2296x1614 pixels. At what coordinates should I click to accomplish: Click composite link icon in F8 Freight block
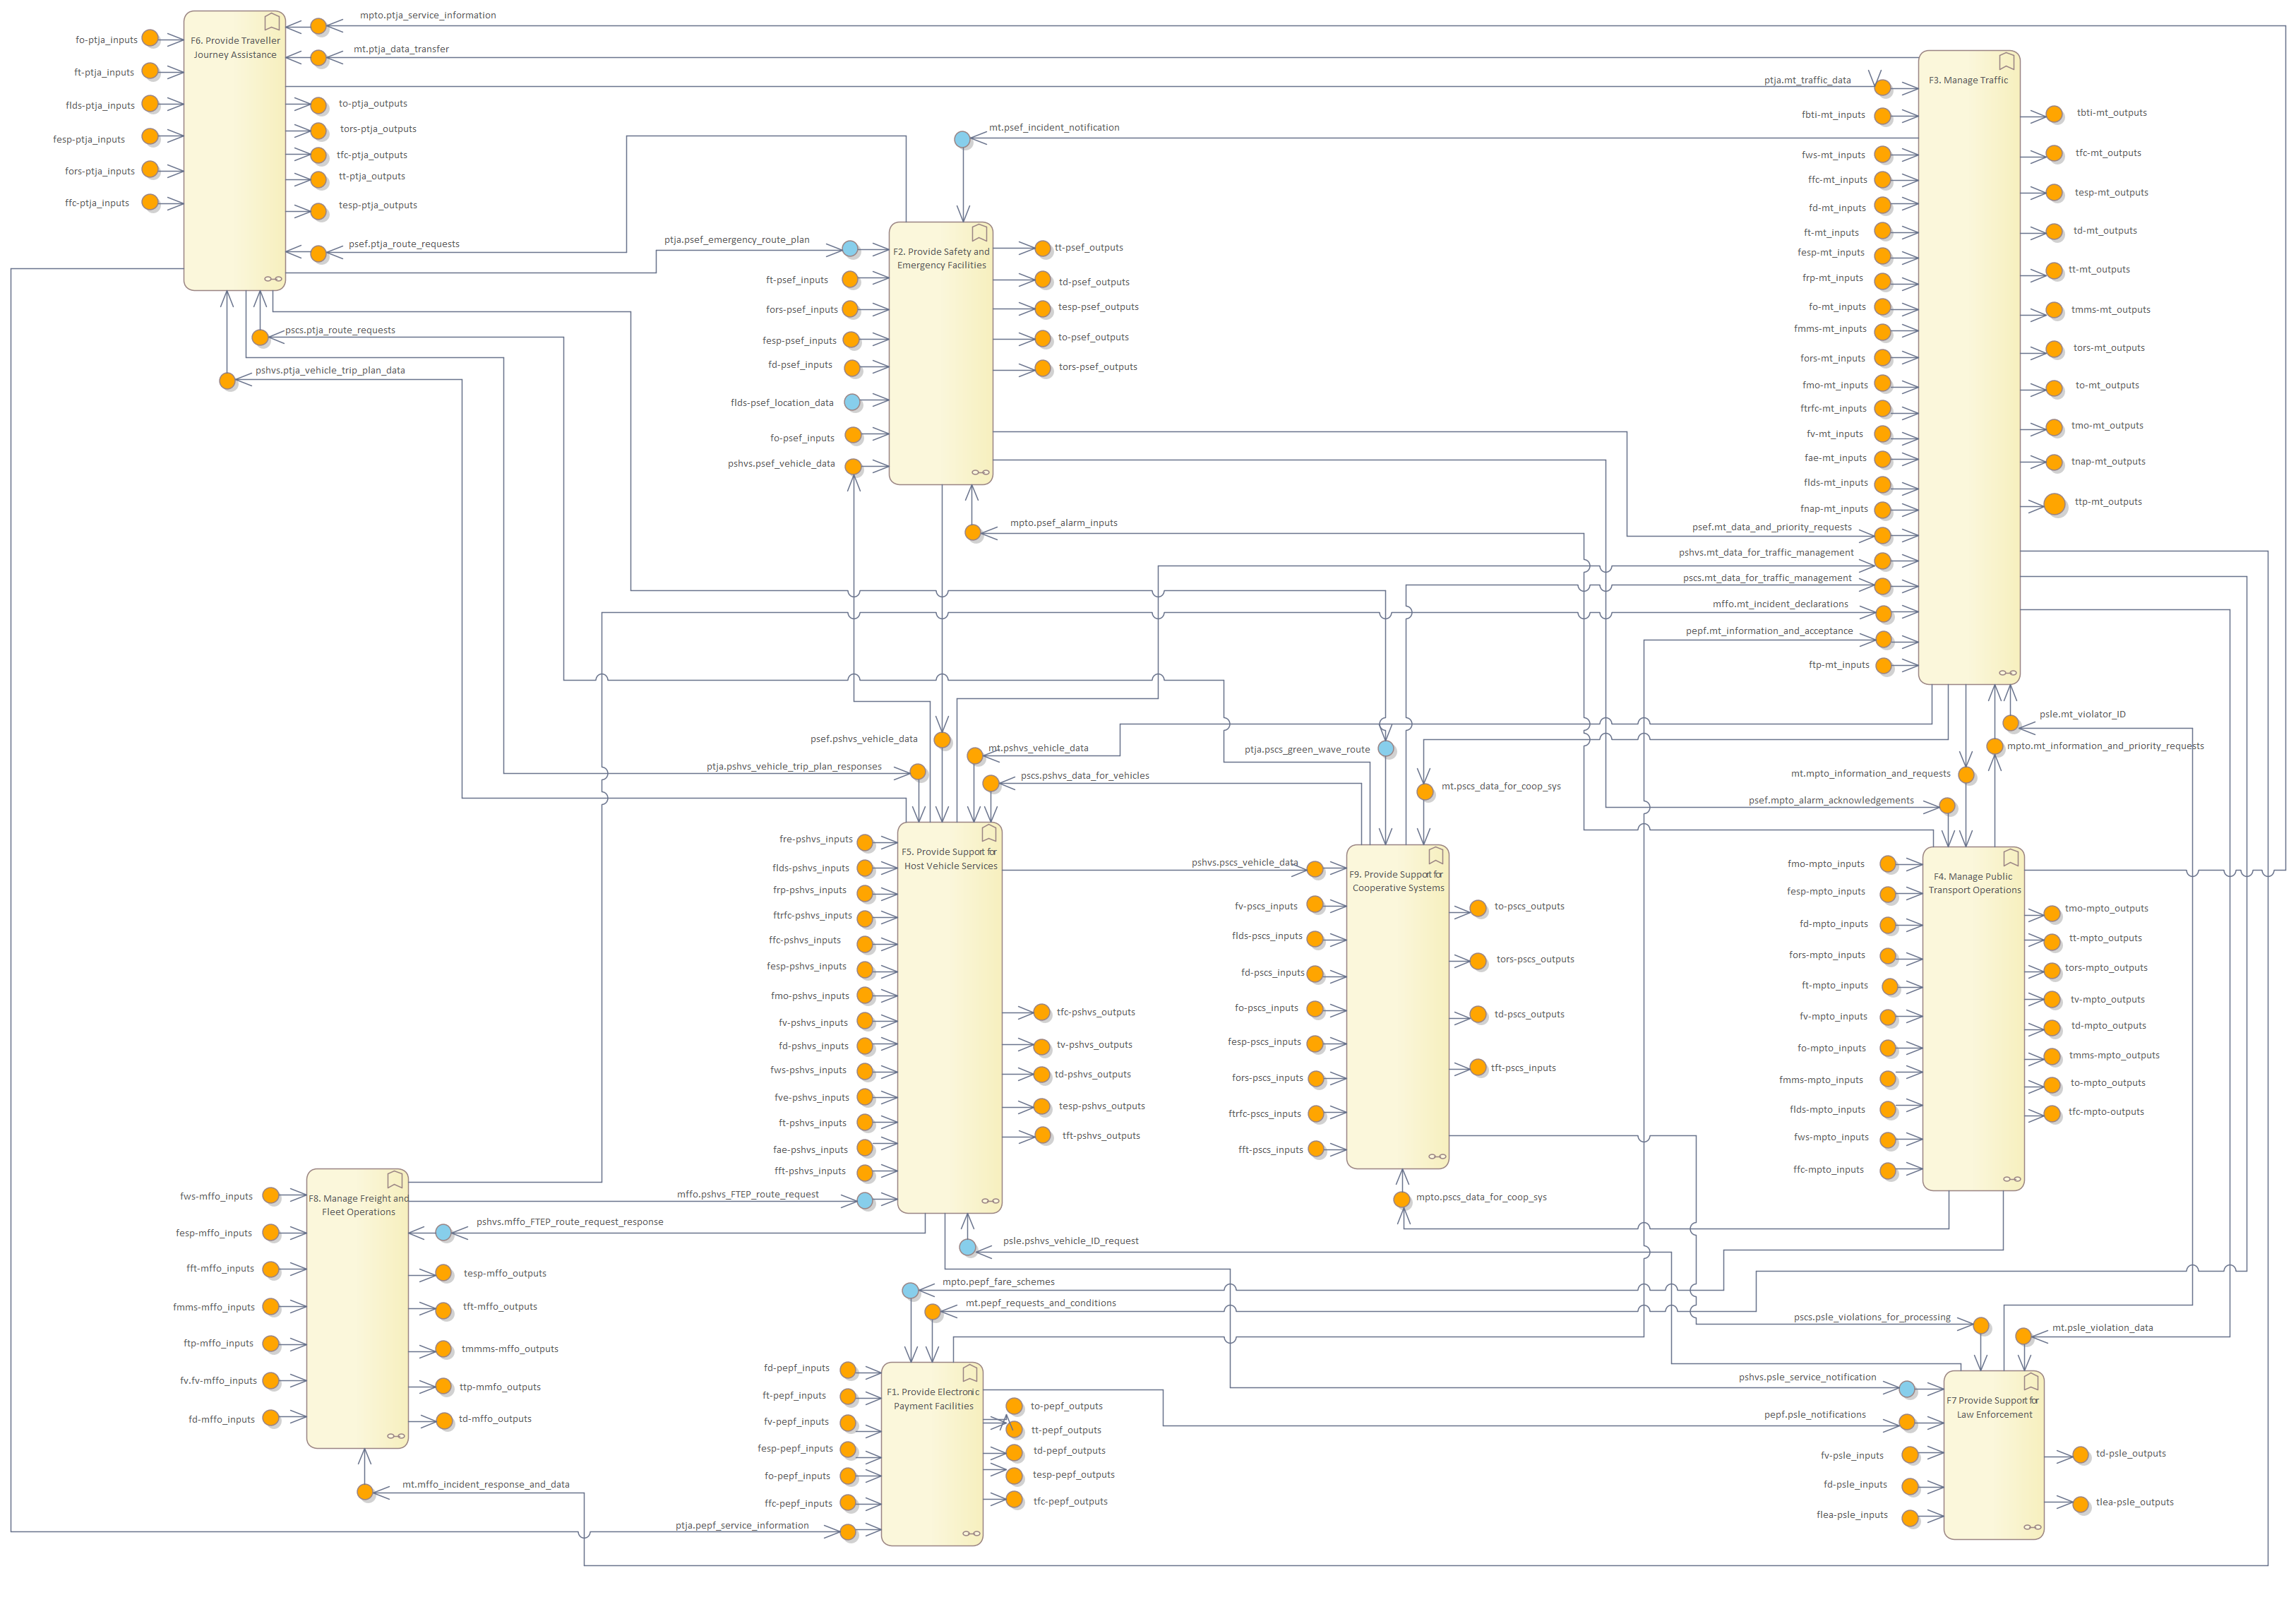(x=396, y=1436)
